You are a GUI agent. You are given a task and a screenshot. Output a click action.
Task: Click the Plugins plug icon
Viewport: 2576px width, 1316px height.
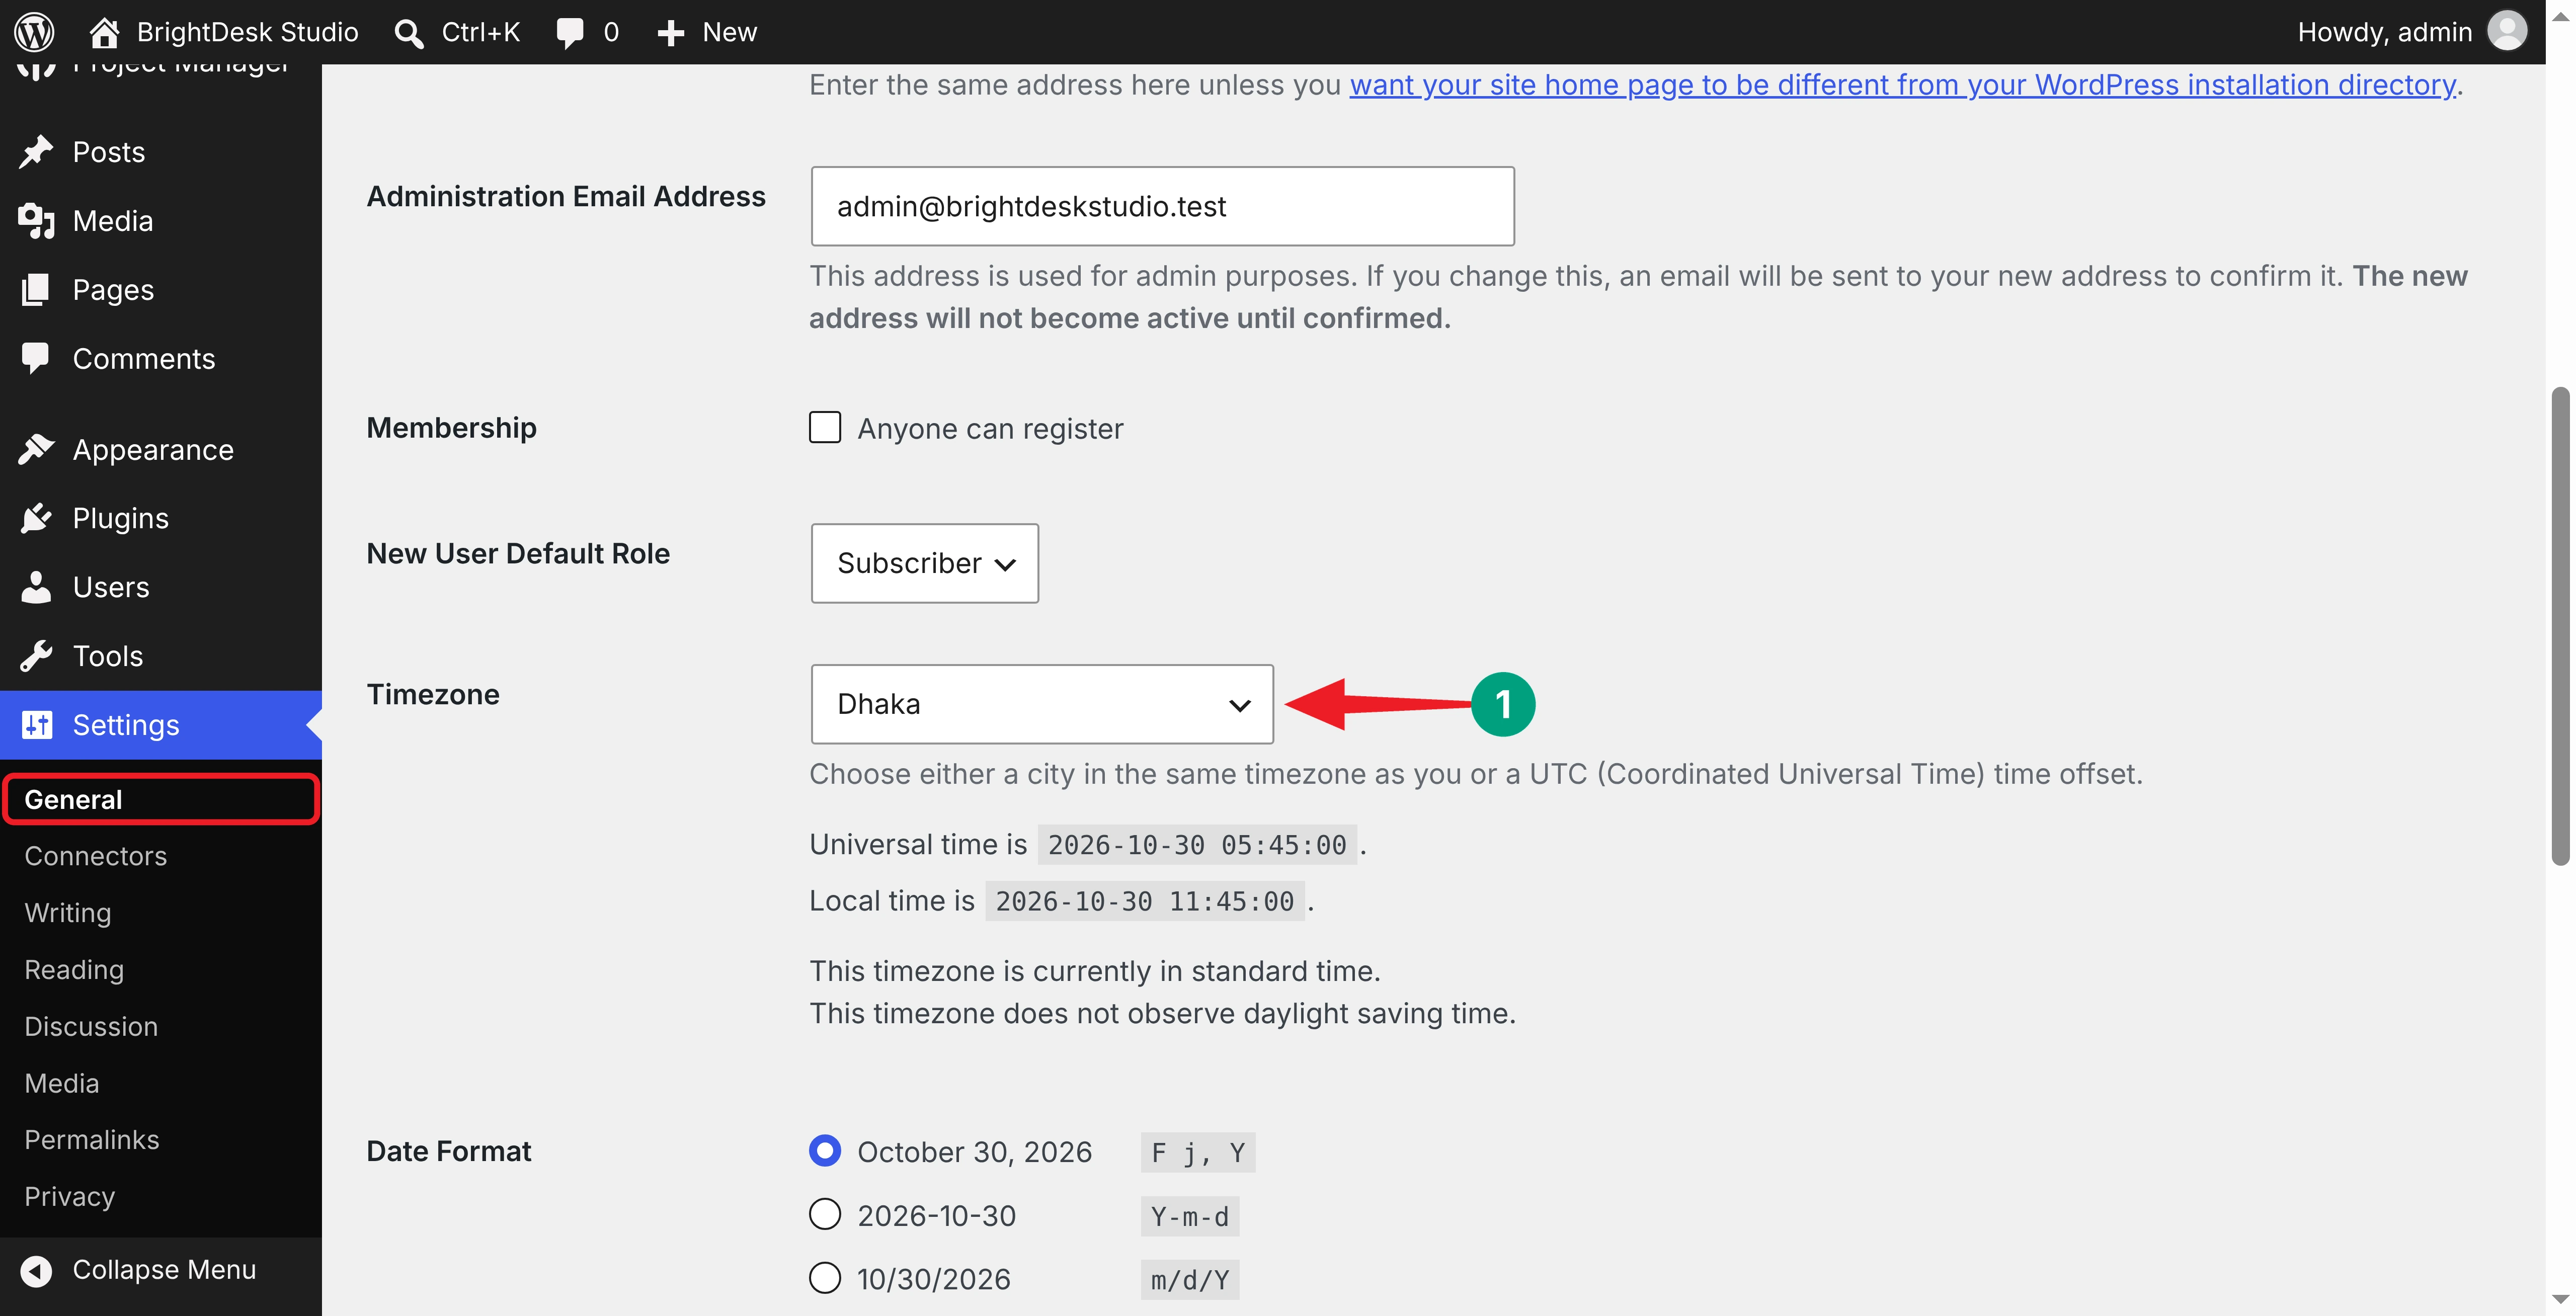[x=36, y=518]
